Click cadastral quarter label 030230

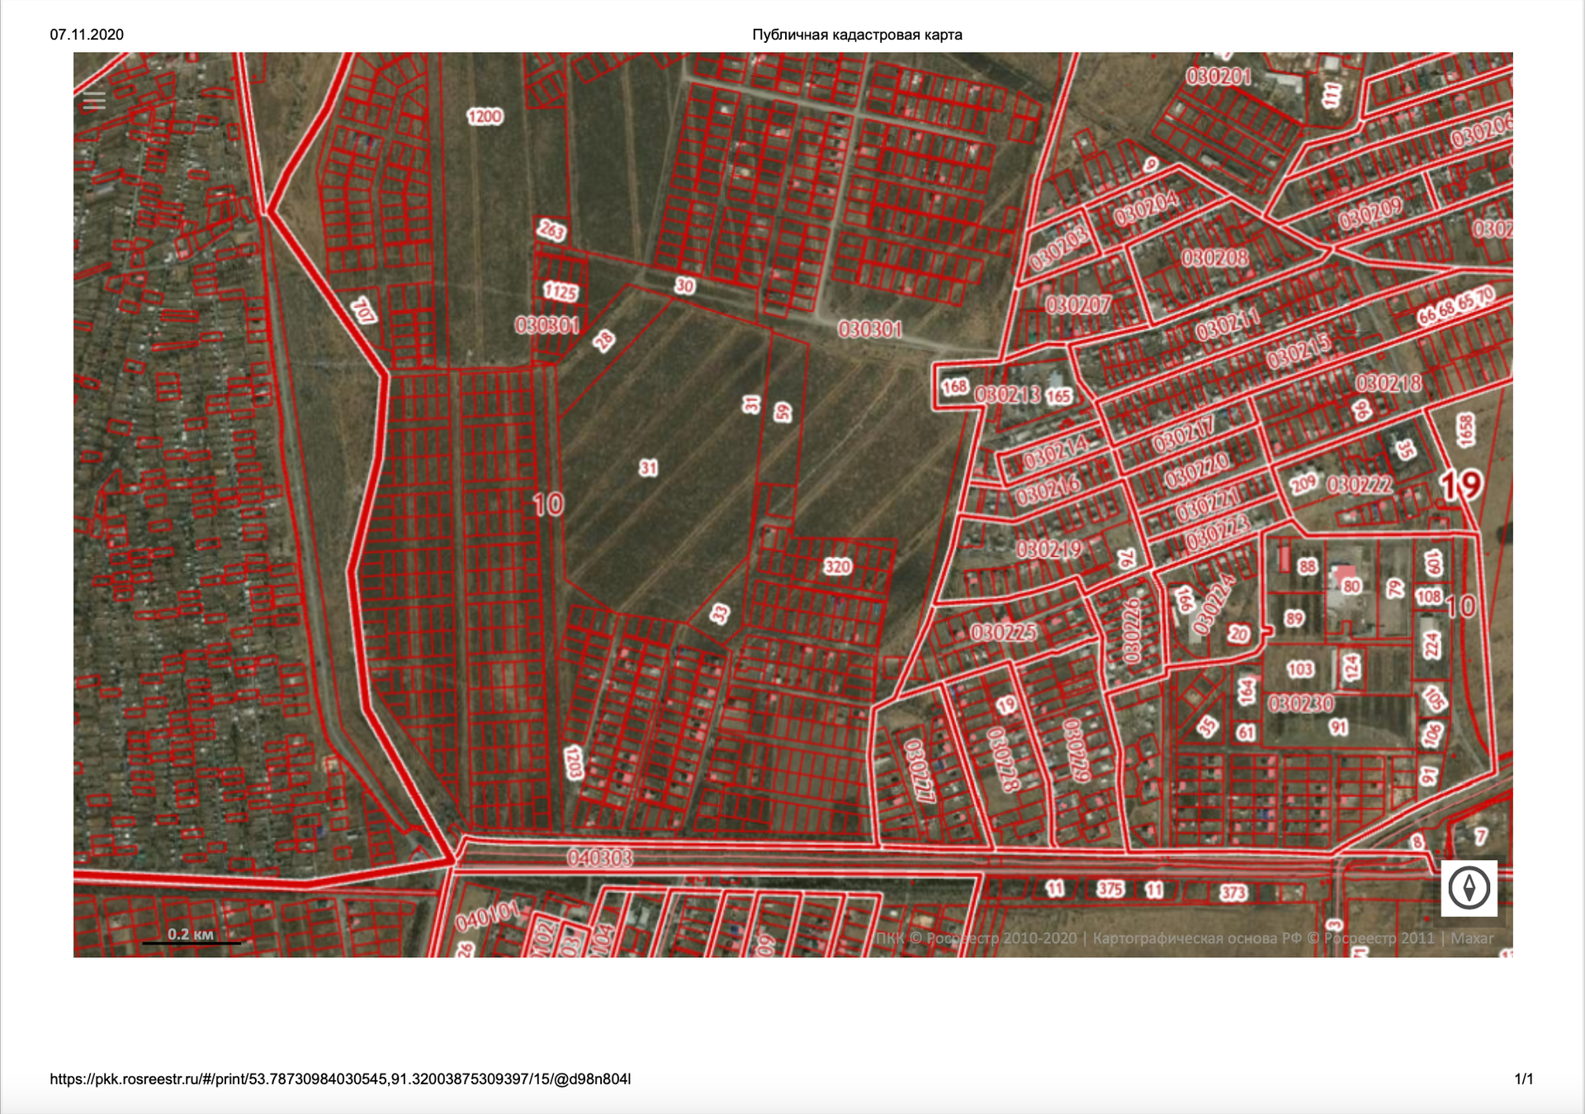pos(1301,704)
